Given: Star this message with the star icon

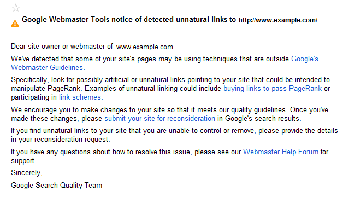Looking at the screenshot, I should pos(16,8).
